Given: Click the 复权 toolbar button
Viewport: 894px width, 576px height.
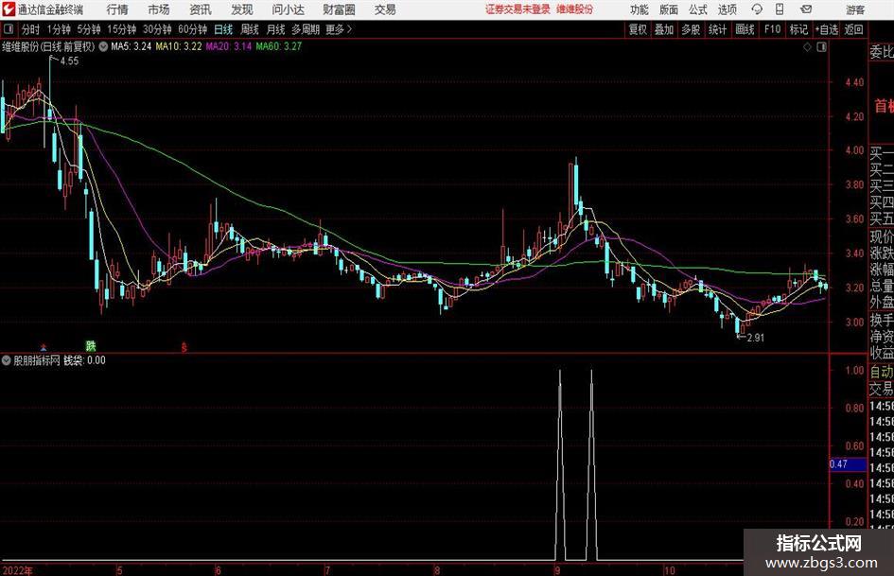Looking at the screenshot, I should pyautogui.click(x=638, y=29).
